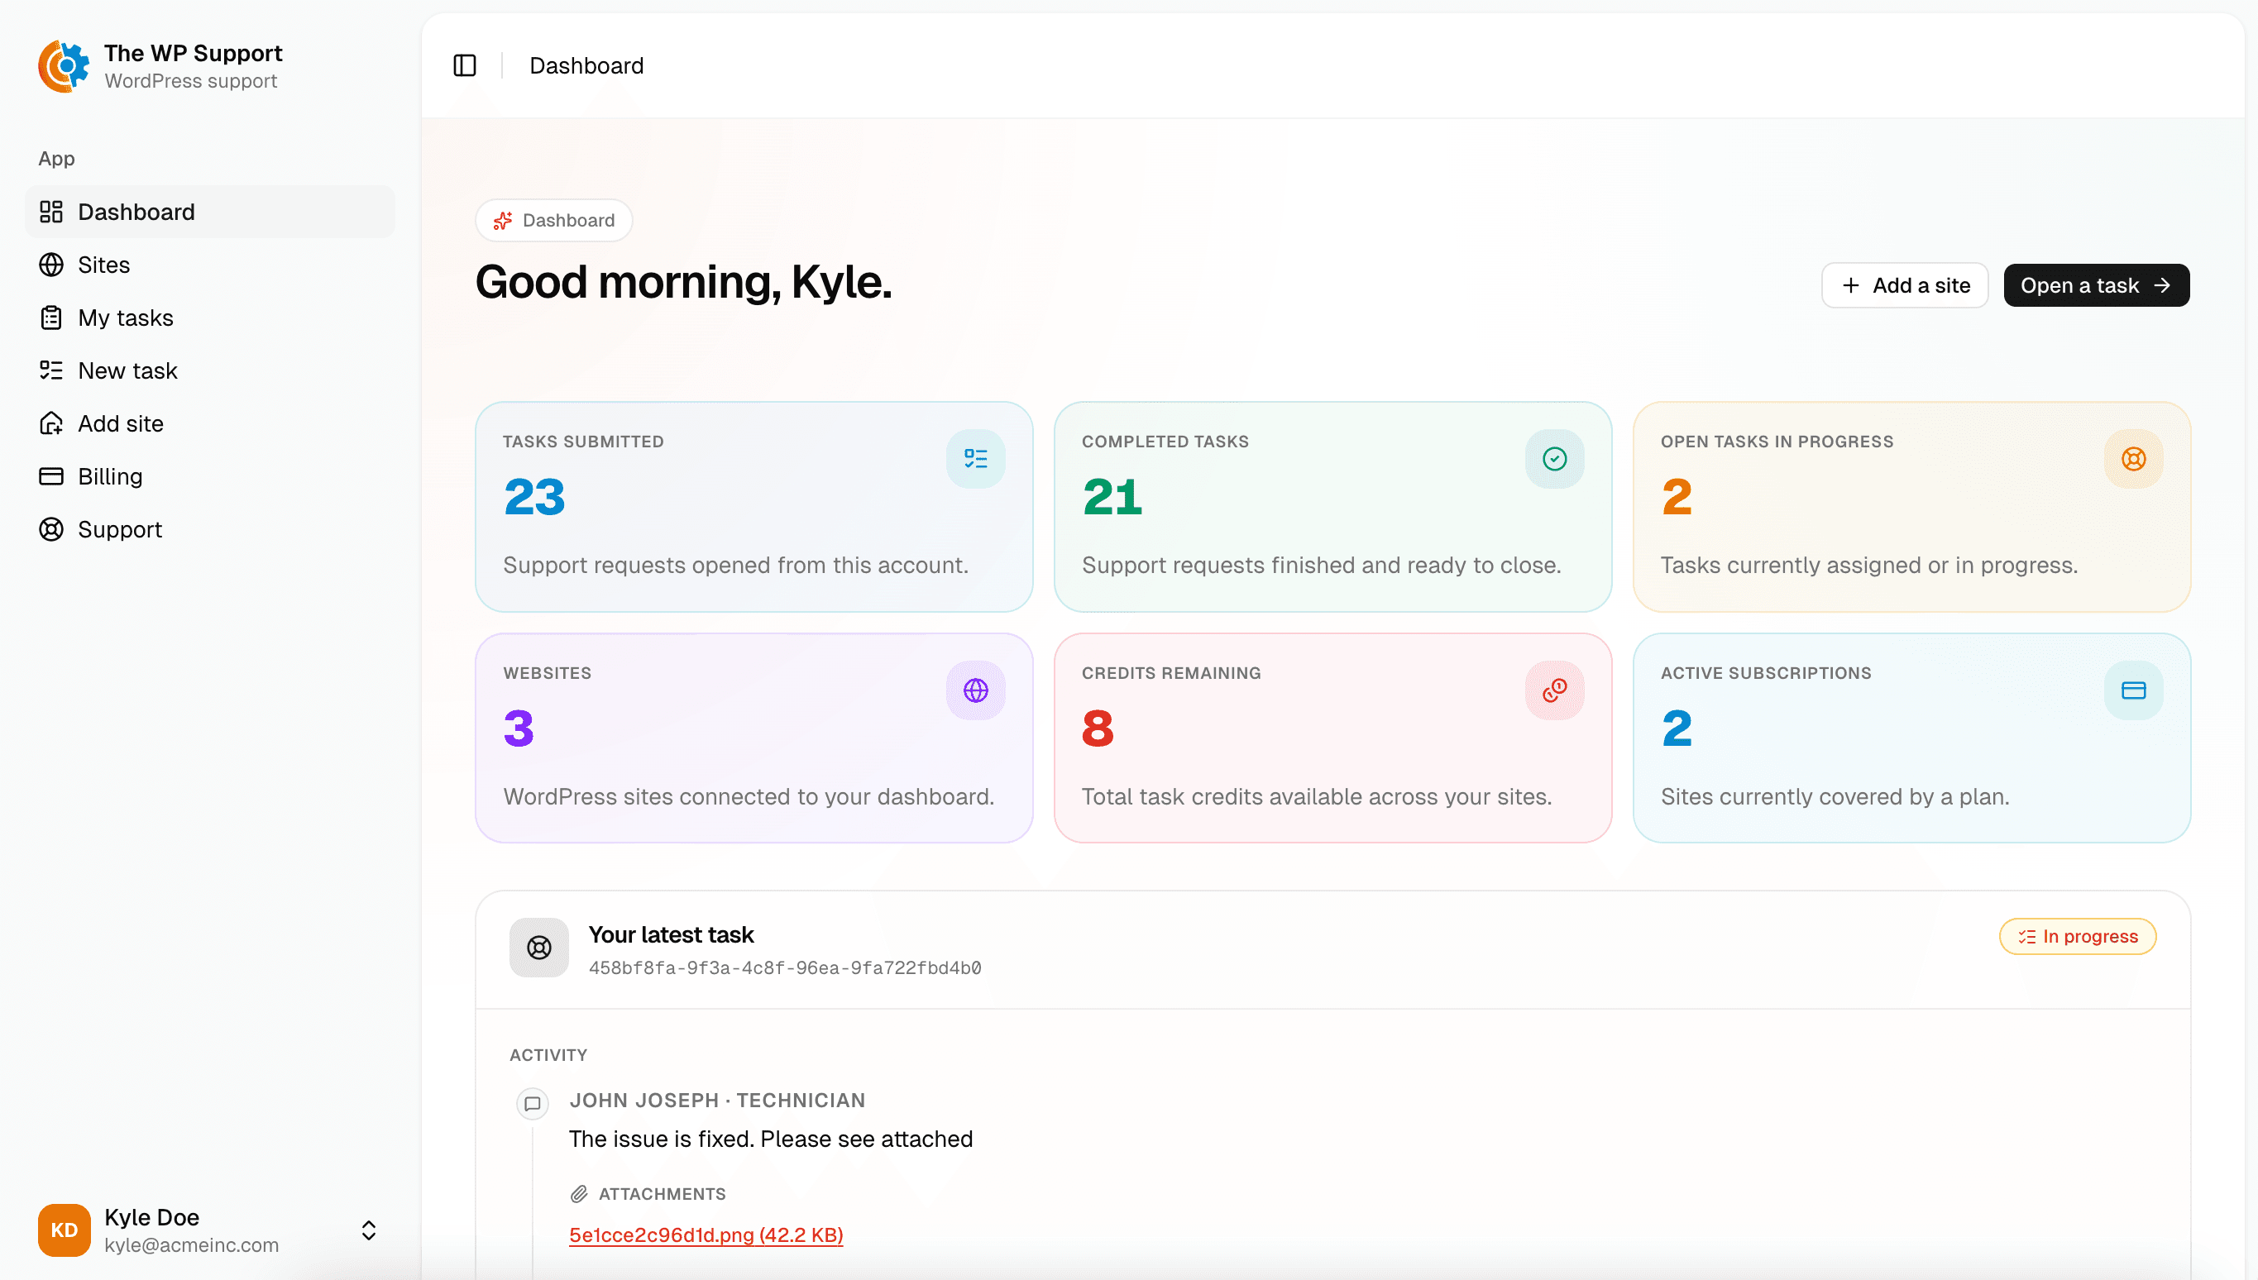Toggle the sidebar panel icon
The image size is (2258, 1280).
tap(464, 66)
